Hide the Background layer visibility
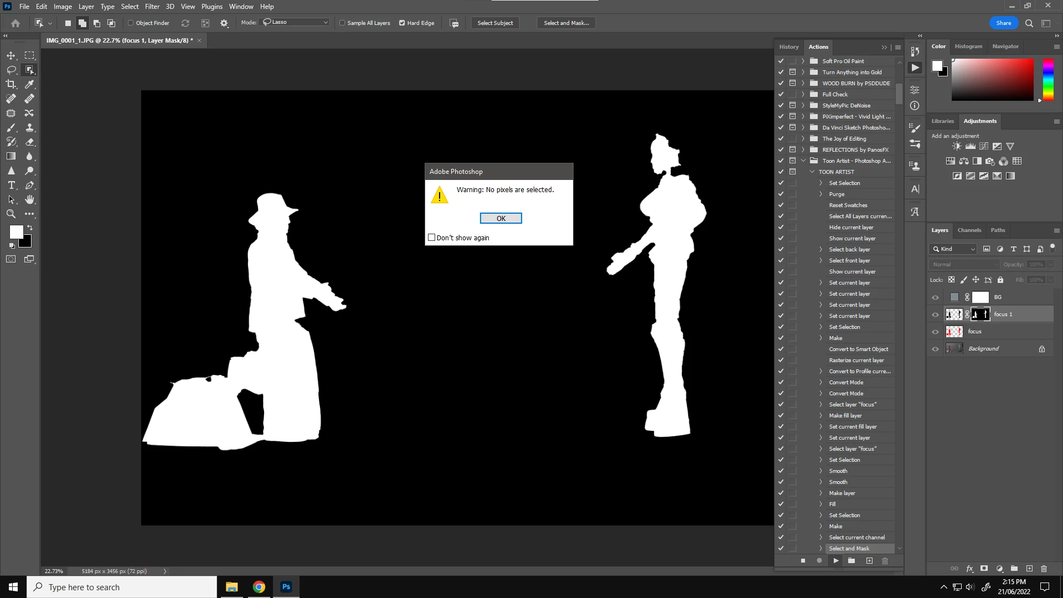 tap(935, 349)
